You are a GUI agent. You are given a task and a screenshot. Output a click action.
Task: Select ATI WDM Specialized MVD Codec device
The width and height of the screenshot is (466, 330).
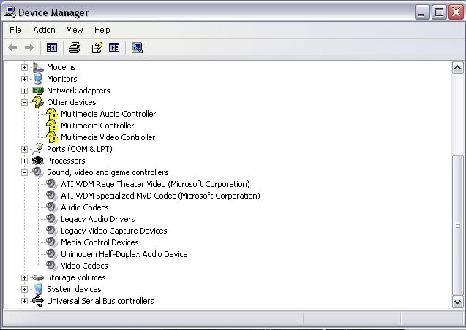[160, 196]
